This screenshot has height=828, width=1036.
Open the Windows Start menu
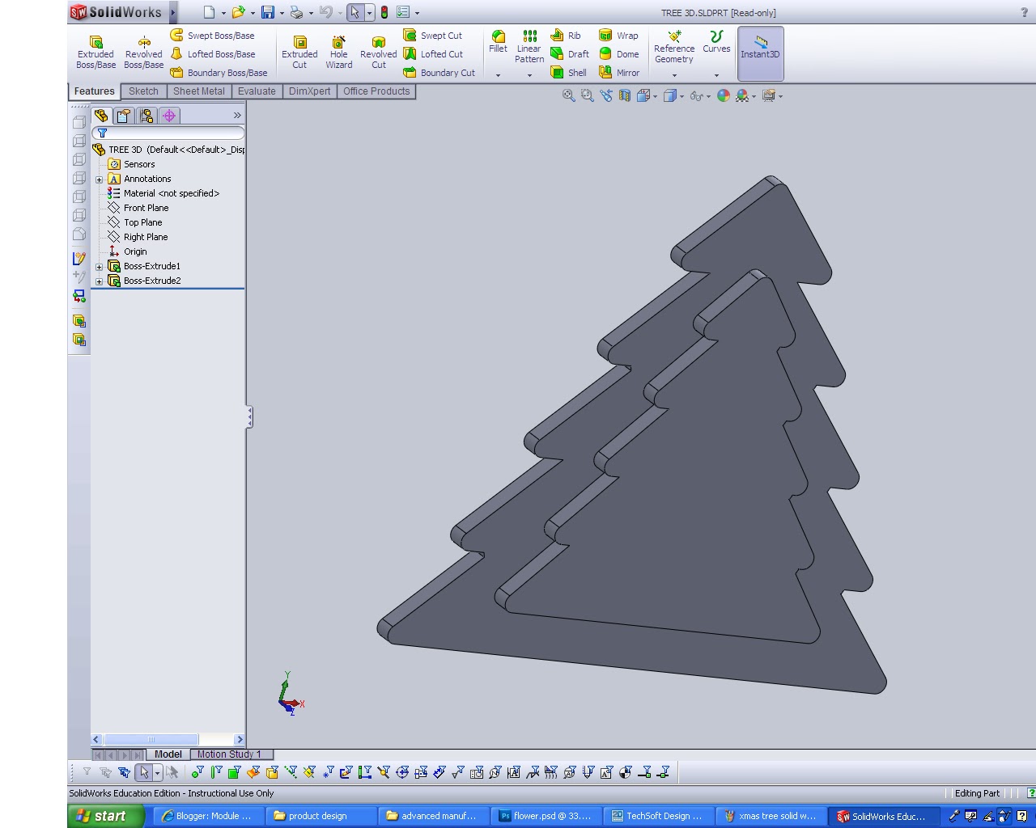pyautogui.click(x=106, y=816)
